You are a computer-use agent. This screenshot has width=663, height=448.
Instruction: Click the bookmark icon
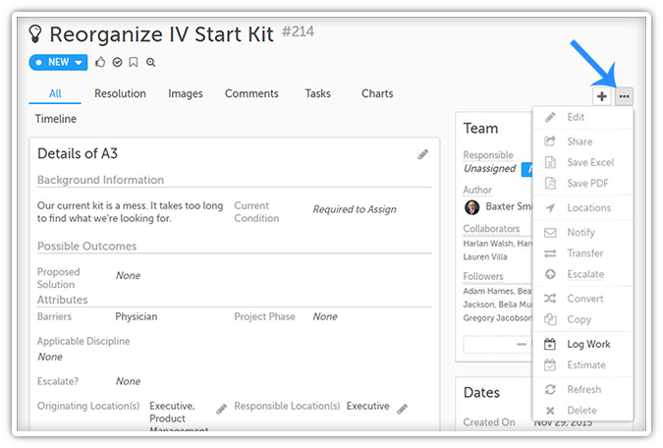(134, 62)
